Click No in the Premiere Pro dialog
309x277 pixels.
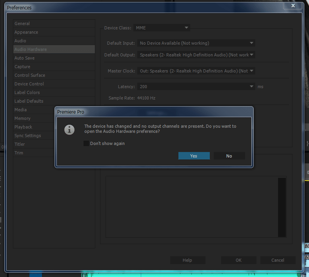tap(229, 156)
